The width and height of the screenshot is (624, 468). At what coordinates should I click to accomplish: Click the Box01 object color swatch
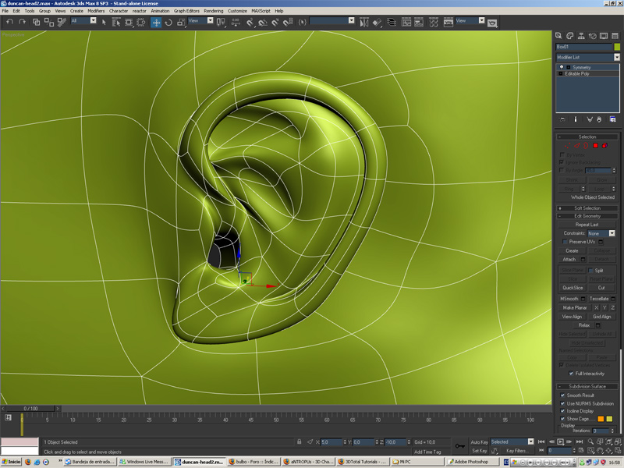(x=617, y=47)
